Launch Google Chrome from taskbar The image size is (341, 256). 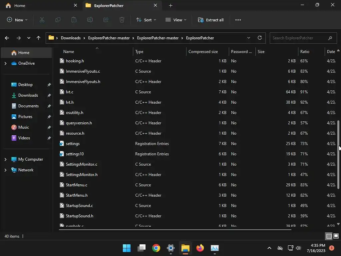(156, 248)
